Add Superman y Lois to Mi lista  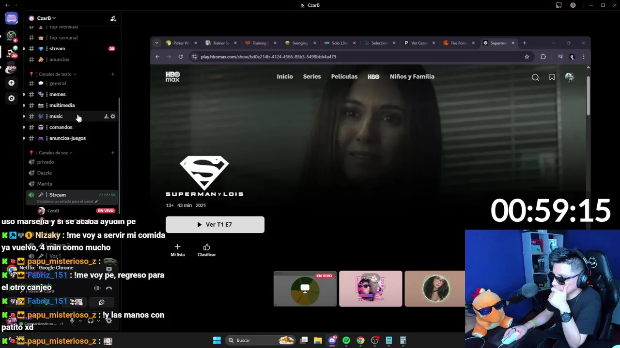177,250
